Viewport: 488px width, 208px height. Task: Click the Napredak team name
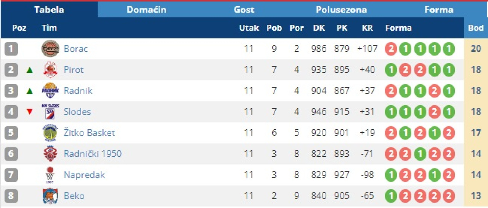(84, 175)
